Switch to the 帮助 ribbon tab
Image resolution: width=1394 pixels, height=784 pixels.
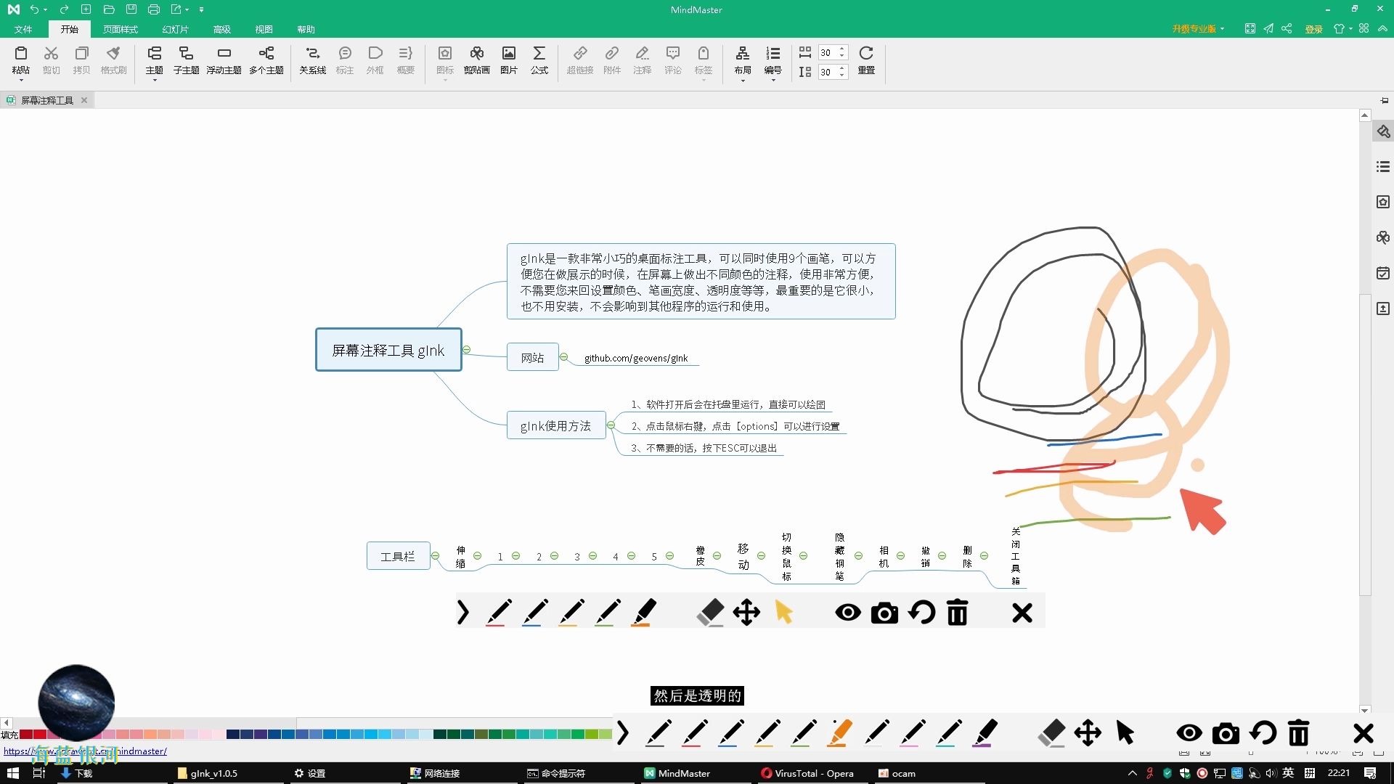pos(306,29)
